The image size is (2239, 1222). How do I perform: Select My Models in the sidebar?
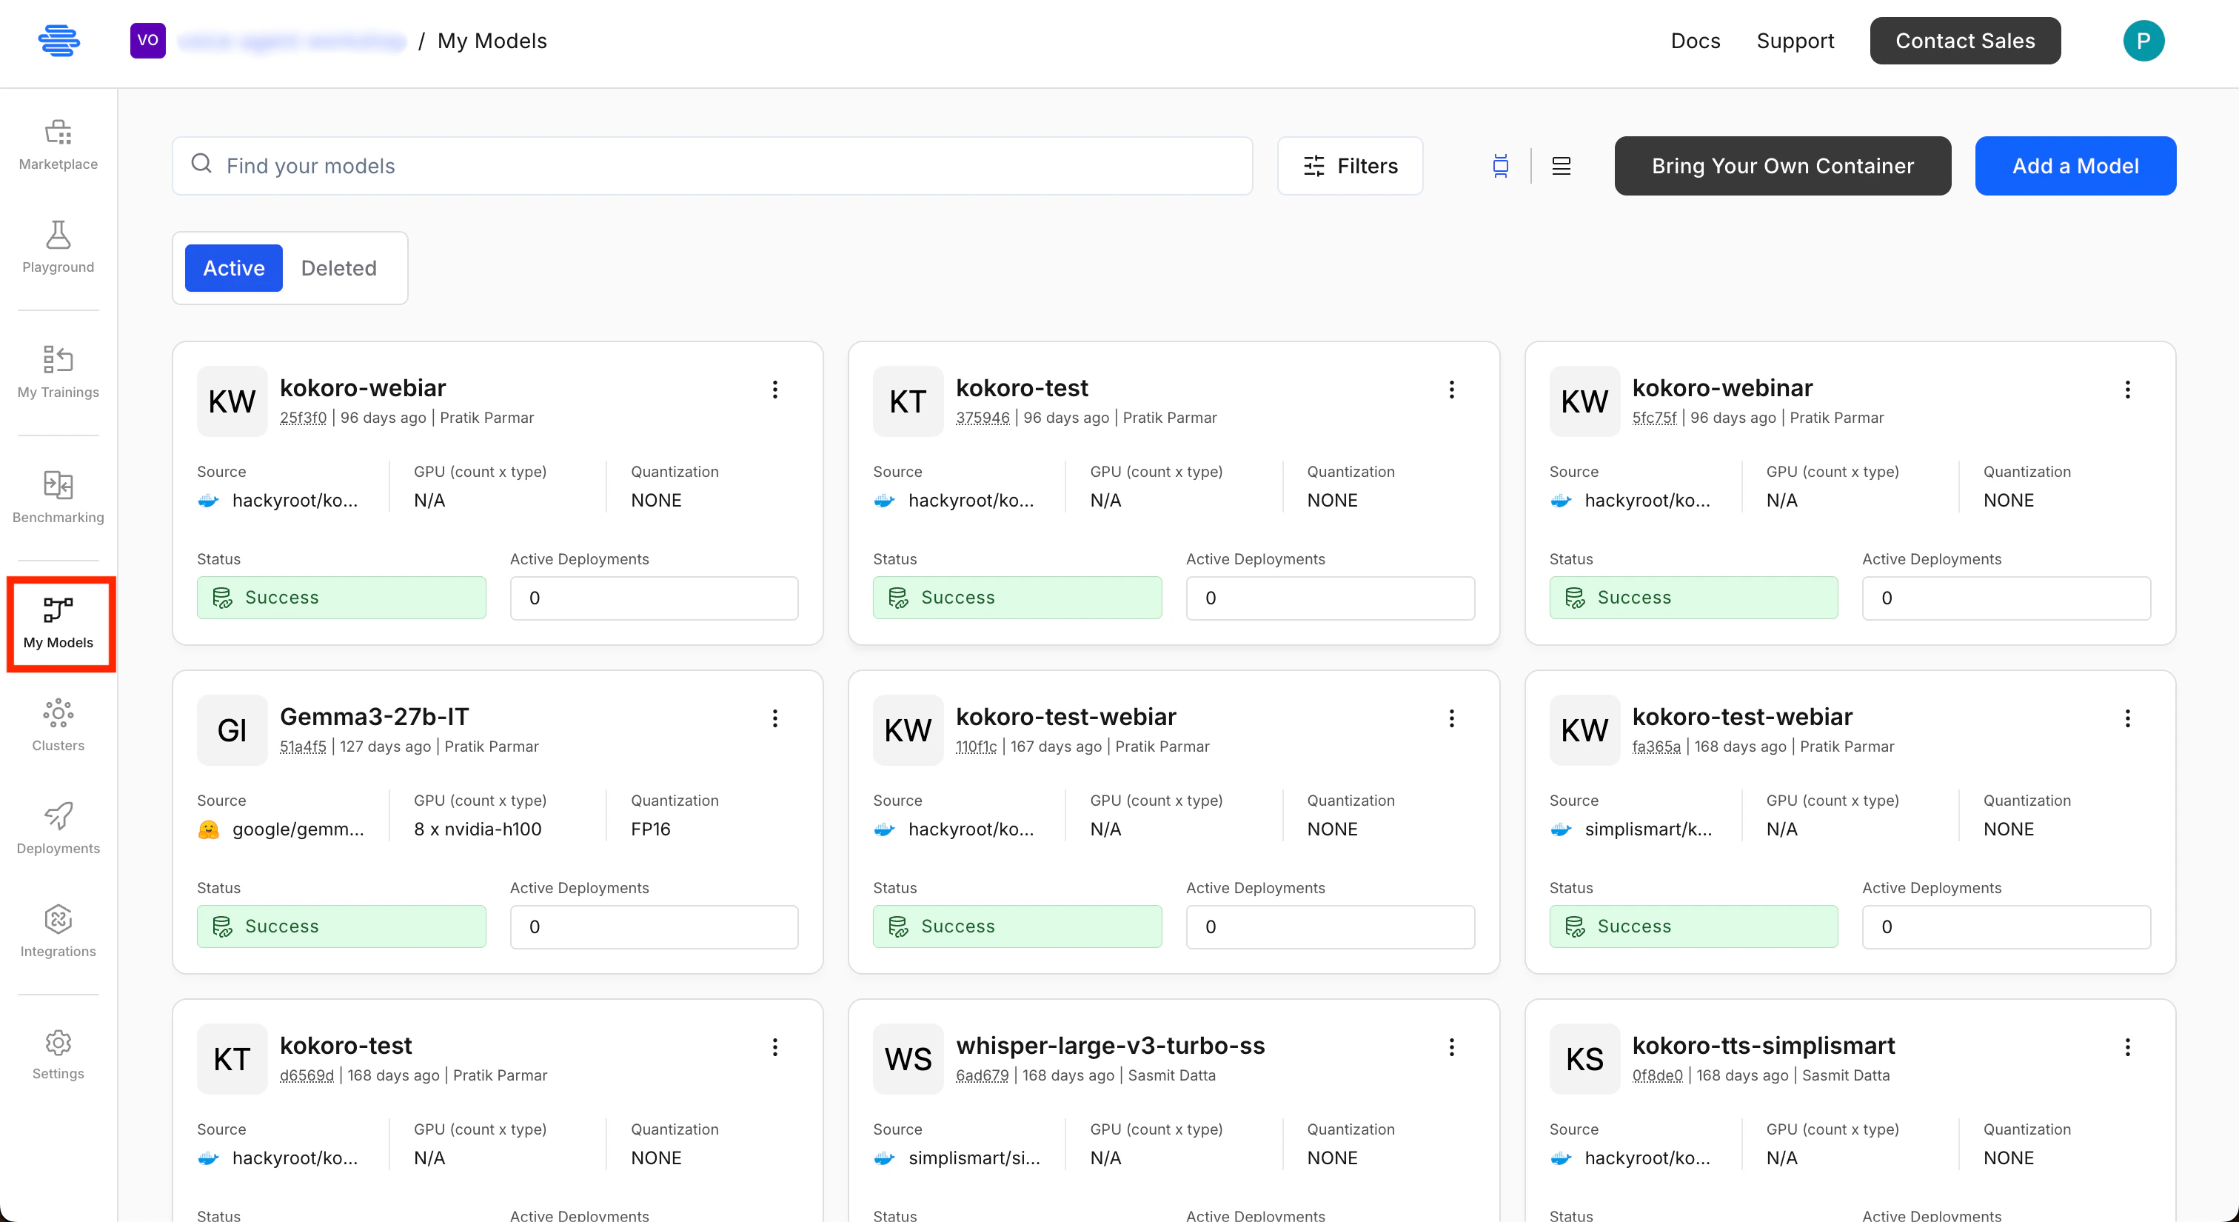tap(58, 623)
